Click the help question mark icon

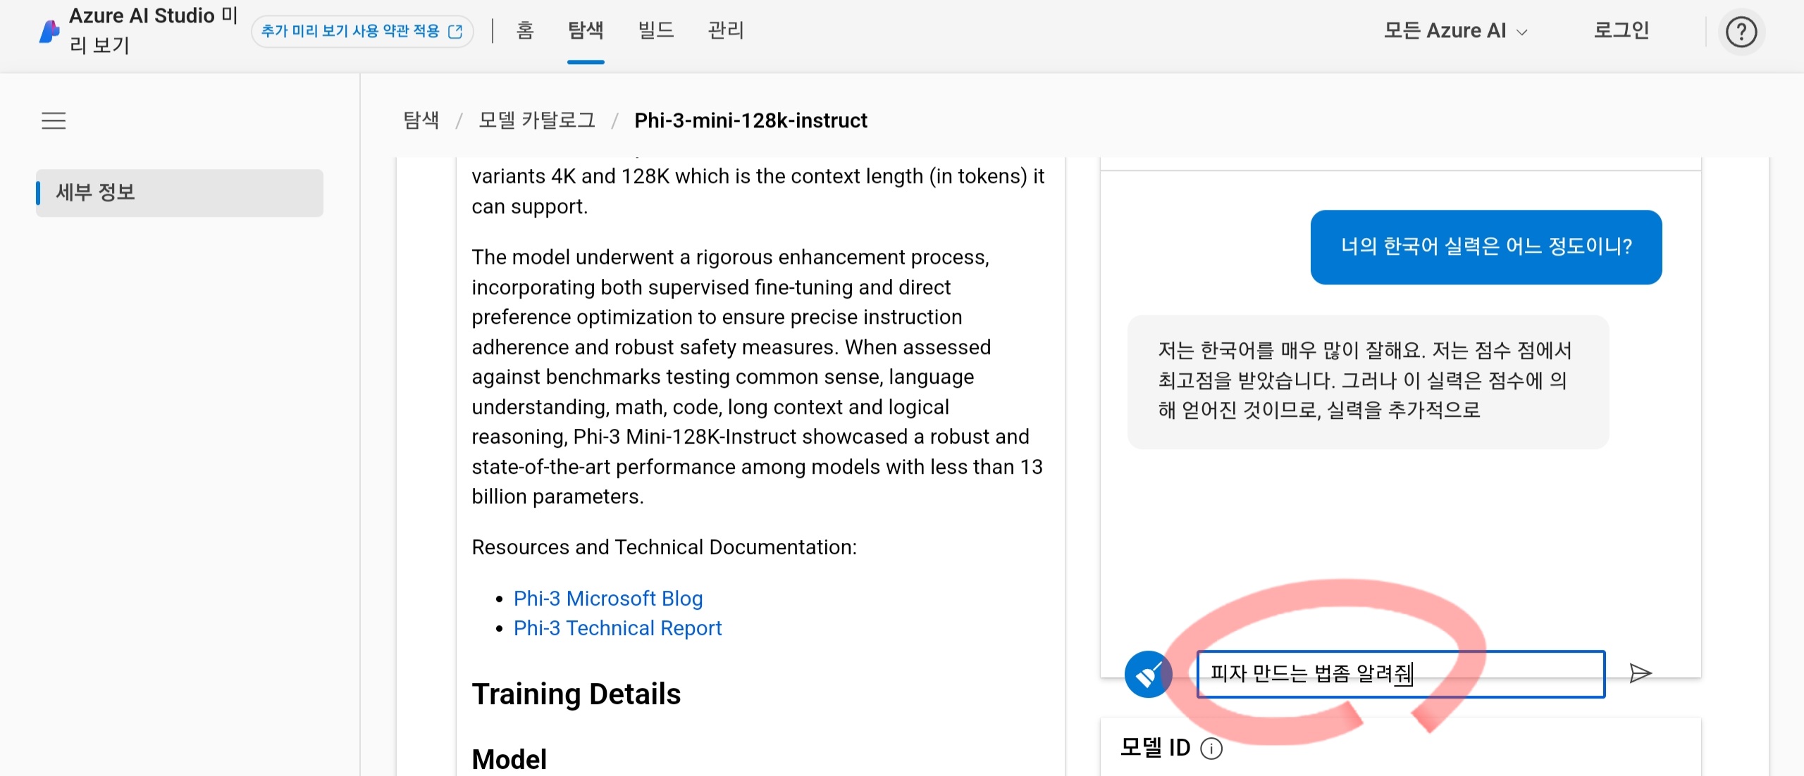click(x=1741, y=32)
